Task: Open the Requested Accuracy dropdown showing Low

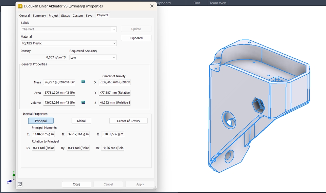Action: tap(93, 58)
